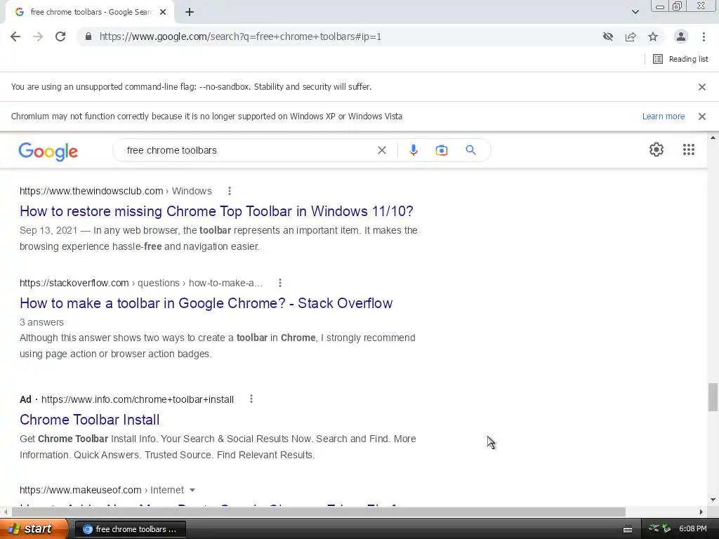Dismiss the no-sandbox warning bar
Screen dimensions: 719x539
point(701,87)
